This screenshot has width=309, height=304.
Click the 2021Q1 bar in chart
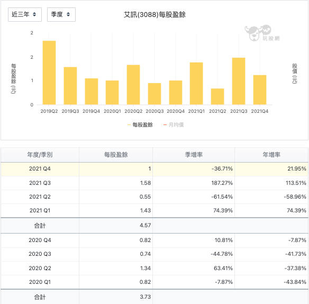click(x=196, y=84)
